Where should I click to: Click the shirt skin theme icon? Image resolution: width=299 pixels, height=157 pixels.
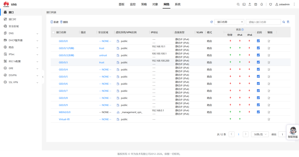(x=270, y=4)
